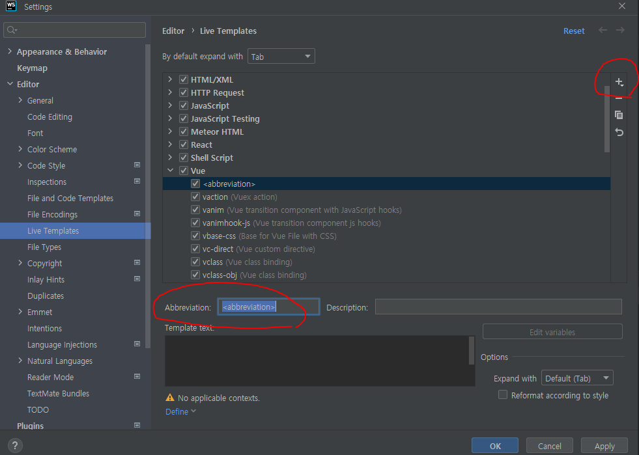Disable the React template group

(x=184, y=145)
